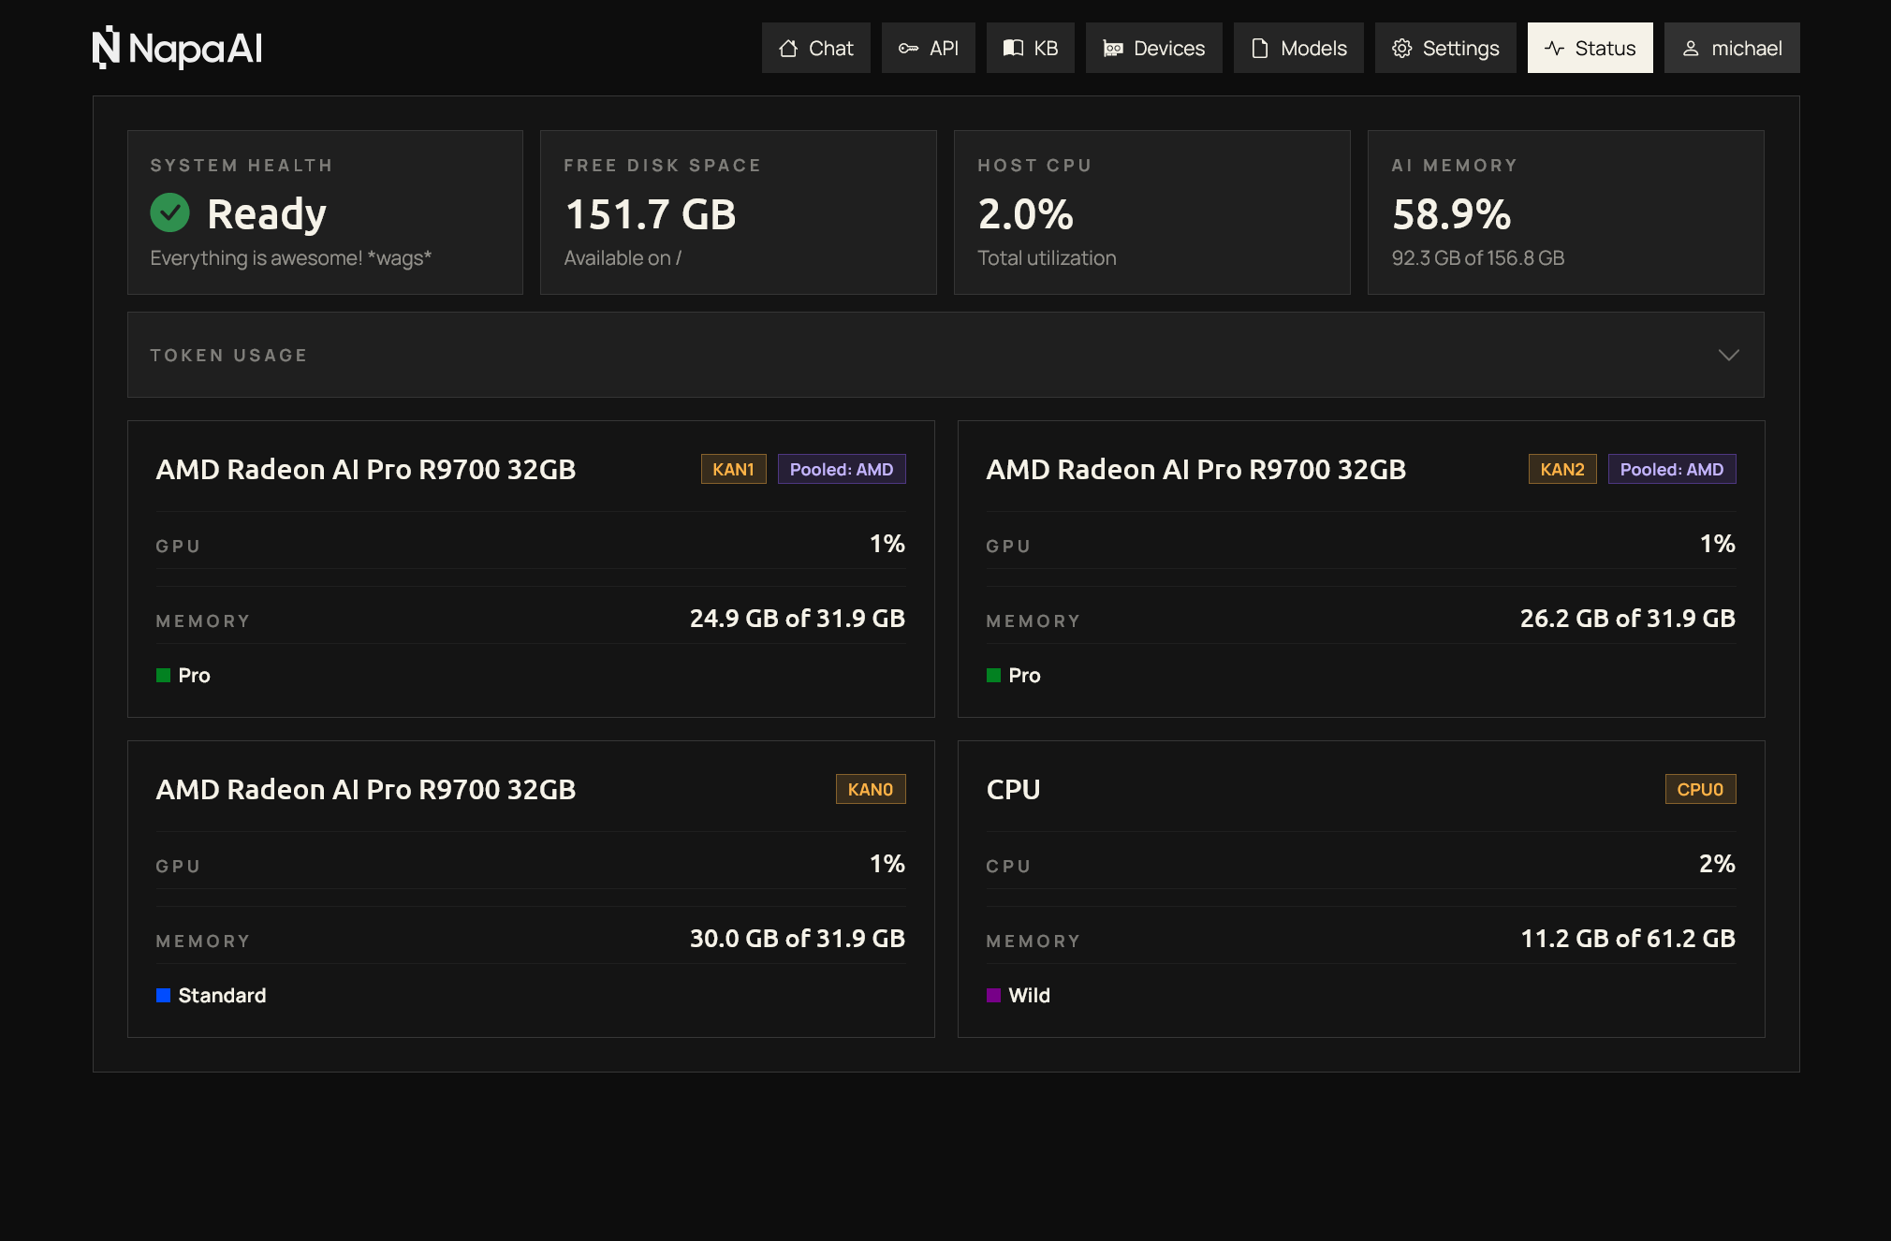Image resolution: width=1891 pixels, height=1241 pixels.
Task: Click the 151.7 GB free disk value
Action: click(x=651, y=214)
